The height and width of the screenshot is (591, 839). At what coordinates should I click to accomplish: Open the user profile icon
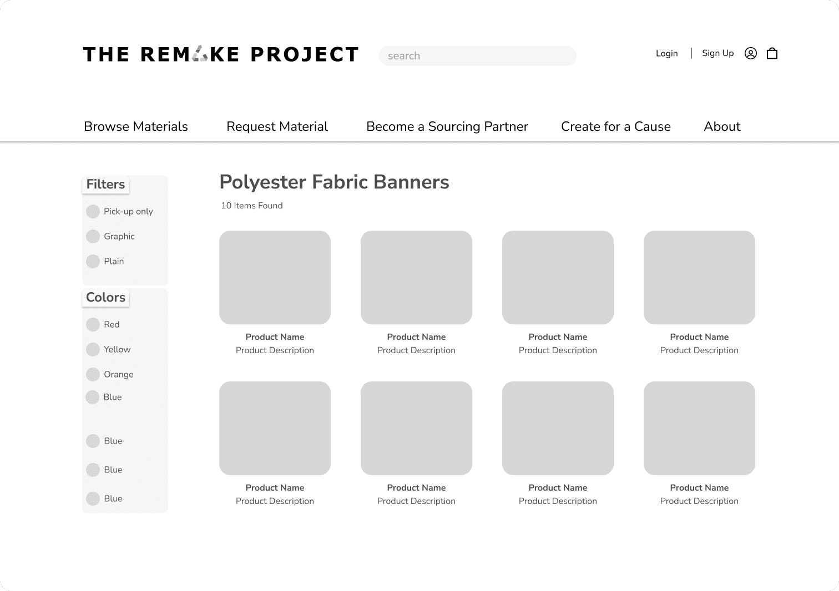pos(750,53)
